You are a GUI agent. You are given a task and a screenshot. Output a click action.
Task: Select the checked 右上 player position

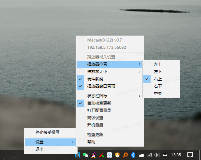tap(161, 79)
